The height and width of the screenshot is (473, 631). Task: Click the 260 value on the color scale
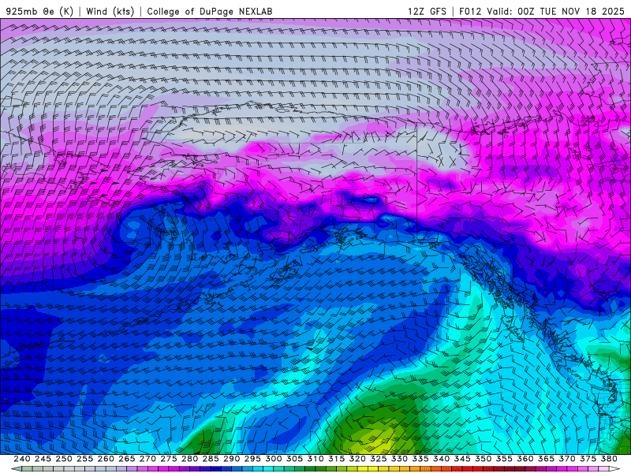pos(106,459)
